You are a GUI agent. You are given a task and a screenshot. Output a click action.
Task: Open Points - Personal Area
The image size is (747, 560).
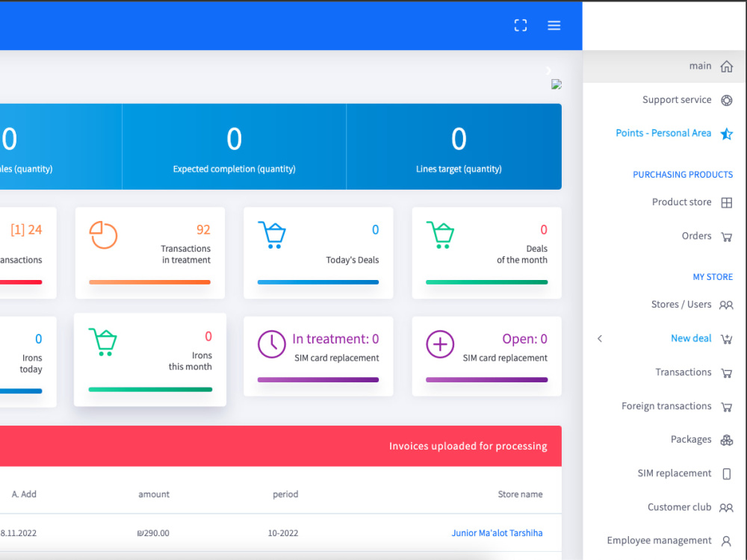[x=664, y=134]
